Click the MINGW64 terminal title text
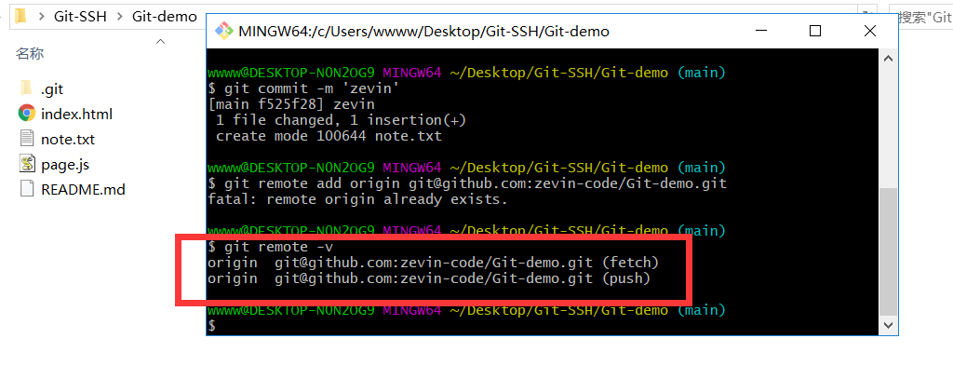The image size is (953, 379). coord(424,31)
